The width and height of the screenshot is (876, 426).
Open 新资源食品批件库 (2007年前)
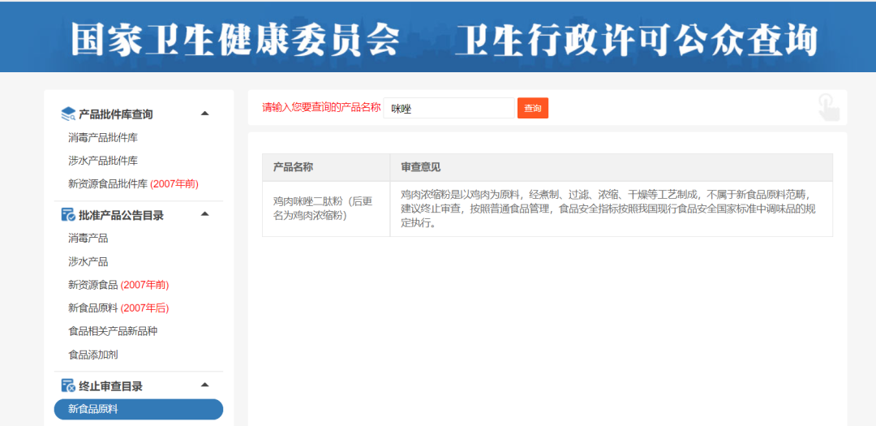[x=133, y=183]
